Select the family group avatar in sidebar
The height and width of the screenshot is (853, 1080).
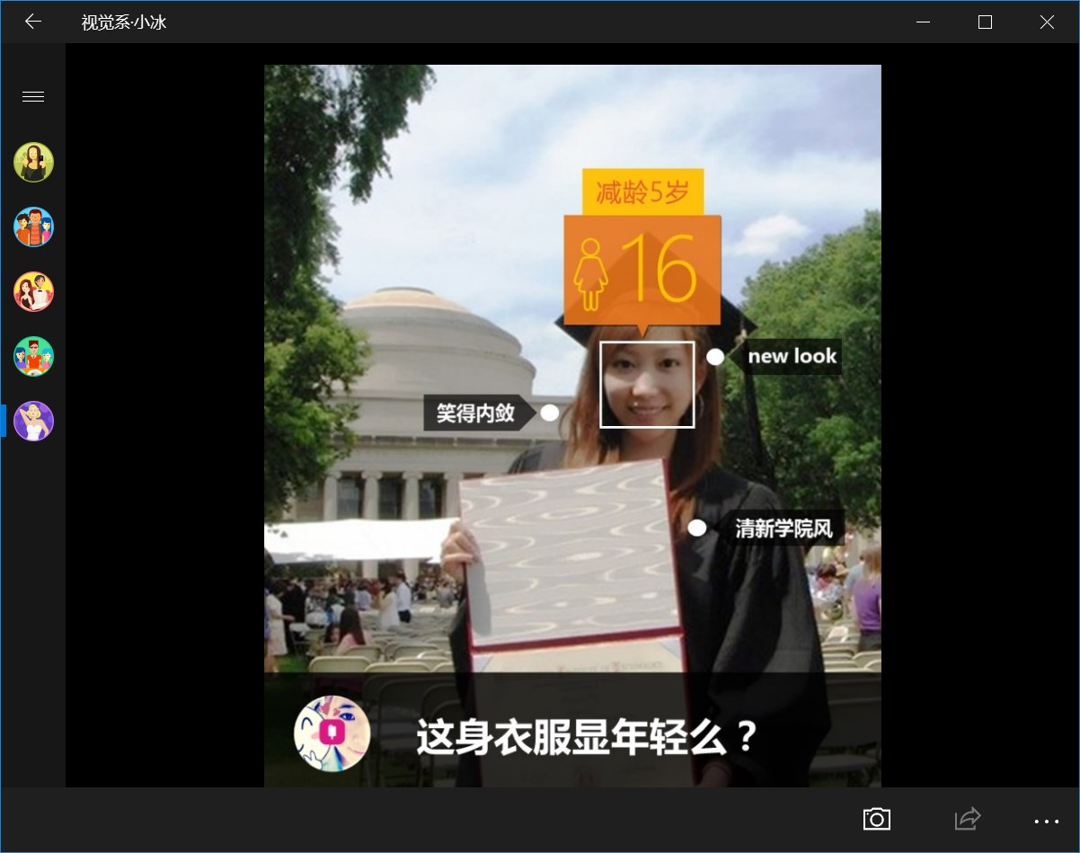(33, 227)
